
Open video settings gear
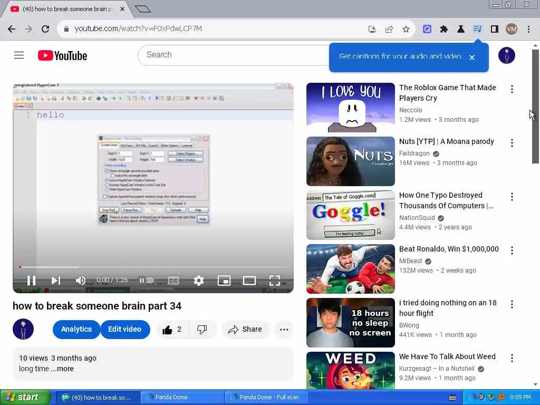point(199,281)
